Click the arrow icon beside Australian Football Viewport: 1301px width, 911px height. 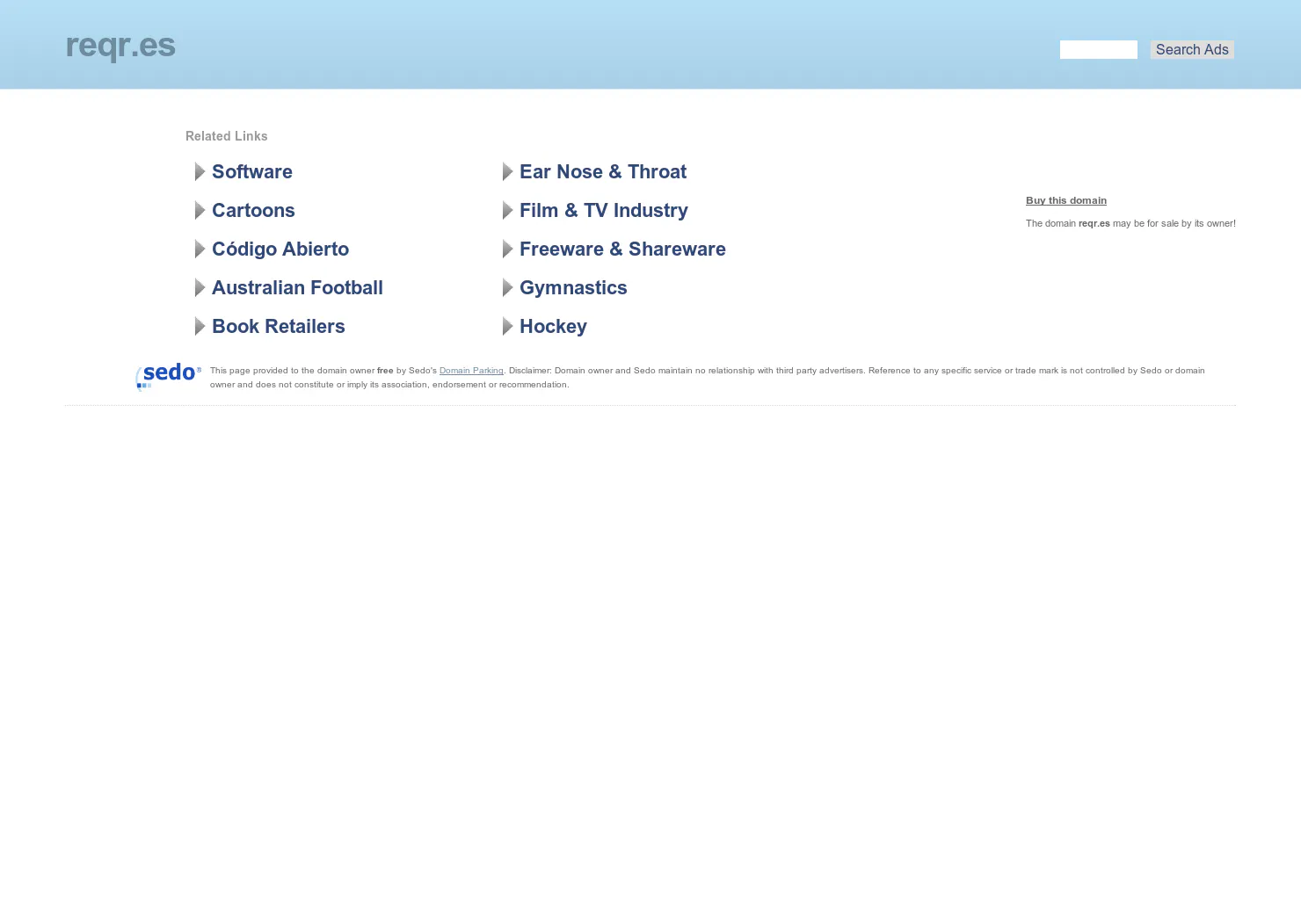click(200, 288)
